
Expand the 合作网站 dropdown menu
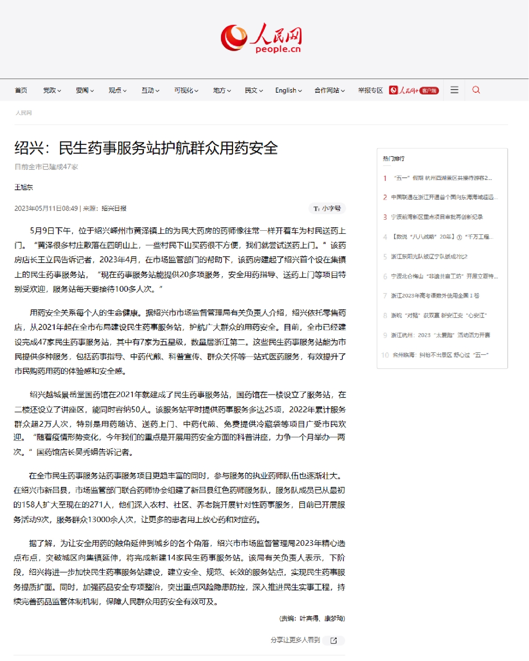(x=330, y=90)
